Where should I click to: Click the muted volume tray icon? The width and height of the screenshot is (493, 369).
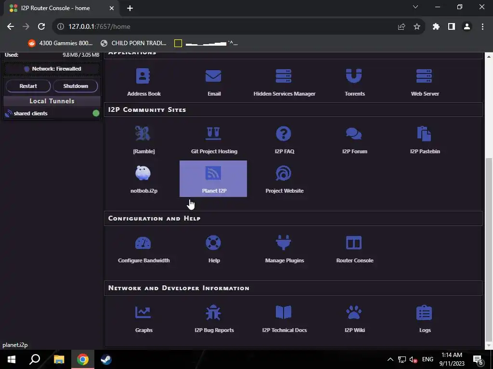click(x=413, y=359)
